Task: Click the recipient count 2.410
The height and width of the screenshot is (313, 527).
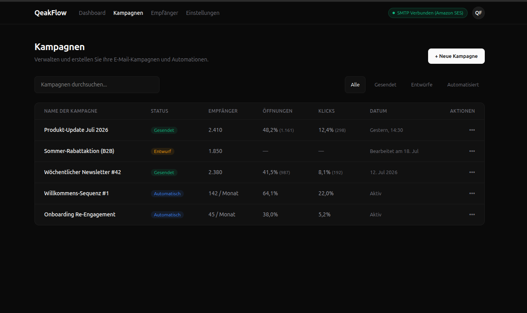Action: [x=215, y=130]
